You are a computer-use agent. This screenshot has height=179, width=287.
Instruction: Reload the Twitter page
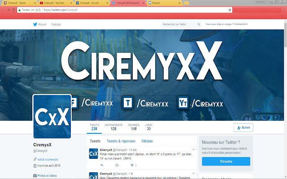click(x=13, y=10)
